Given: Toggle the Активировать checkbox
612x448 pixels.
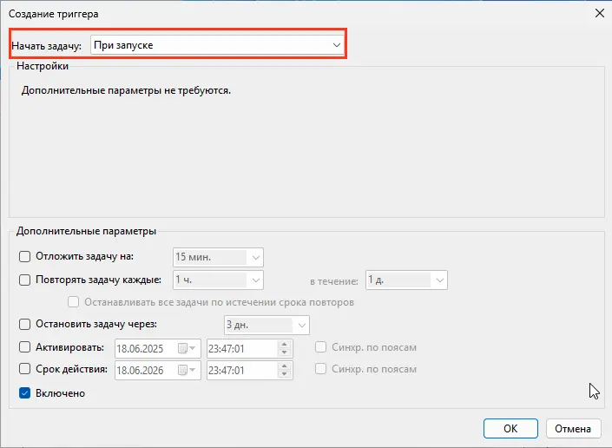Looking at the screenshot, I should [24, 348].
